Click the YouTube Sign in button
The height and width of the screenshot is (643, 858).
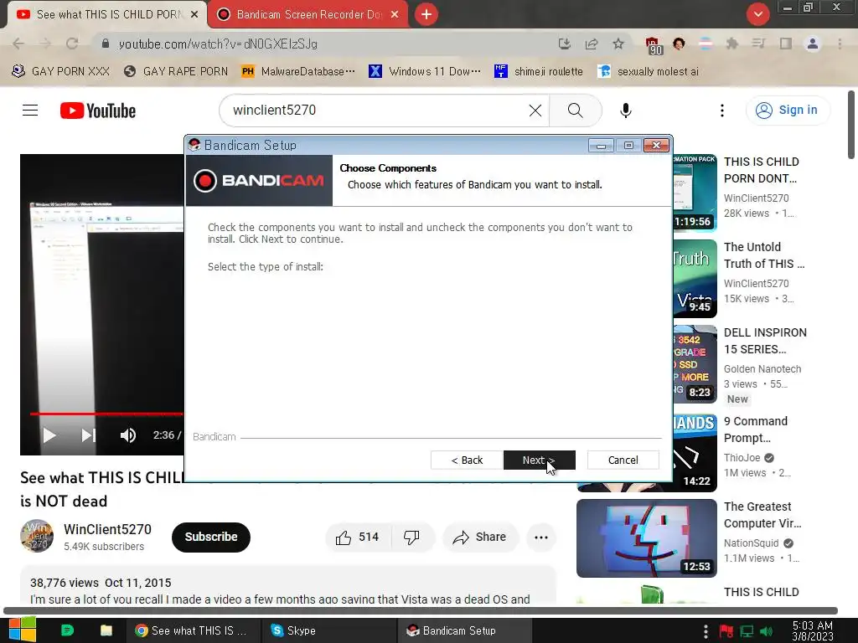pyautogui.click(x=788, y=110)
